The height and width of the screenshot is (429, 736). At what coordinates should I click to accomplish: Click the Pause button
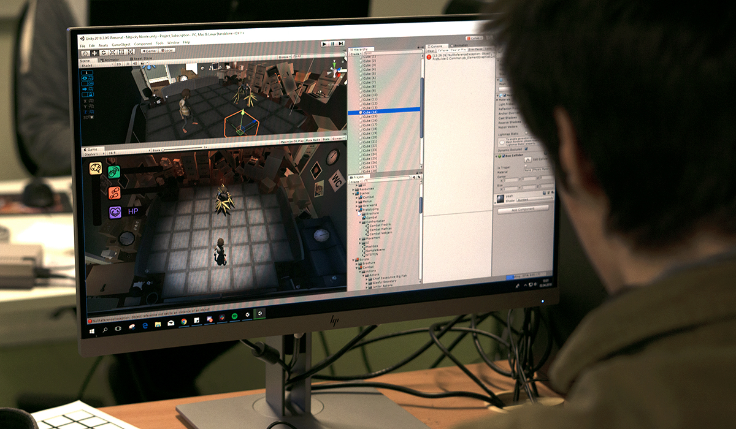tap(332, 44)
